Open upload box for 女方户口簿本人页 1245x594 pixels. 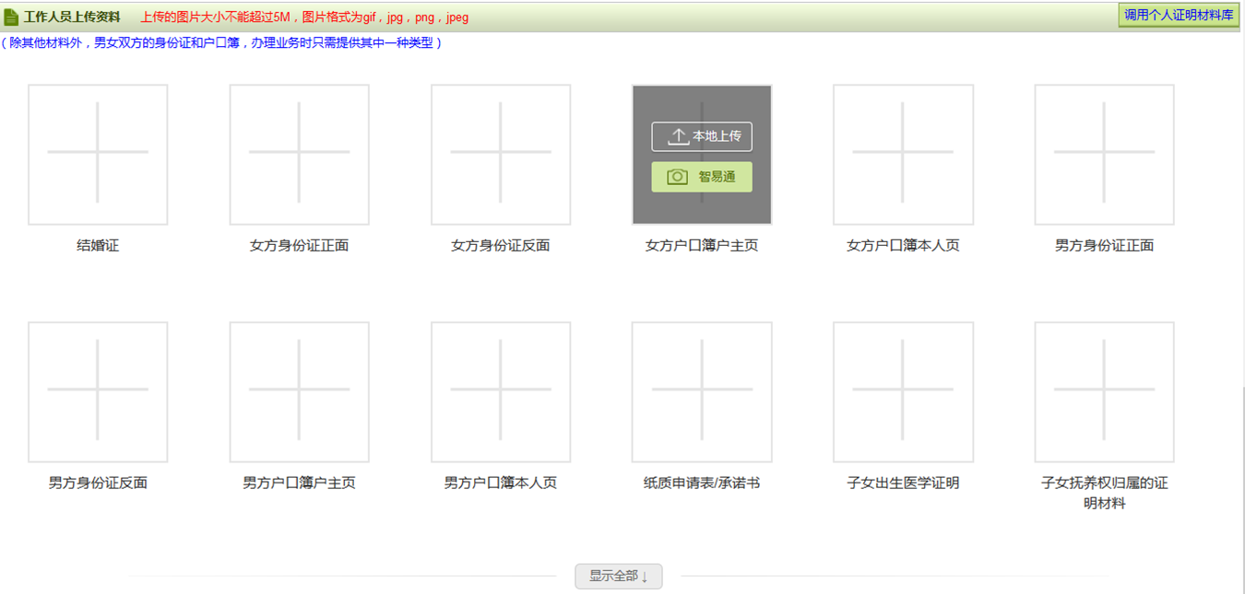click(903, 154)
